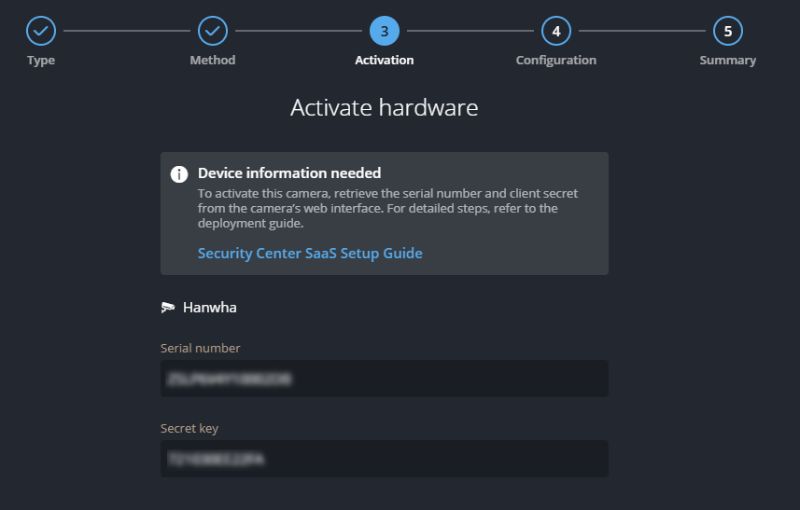Click the Hanwha camera icon
The width and height of the screenshot is (800, 510).
click(168, 307)
